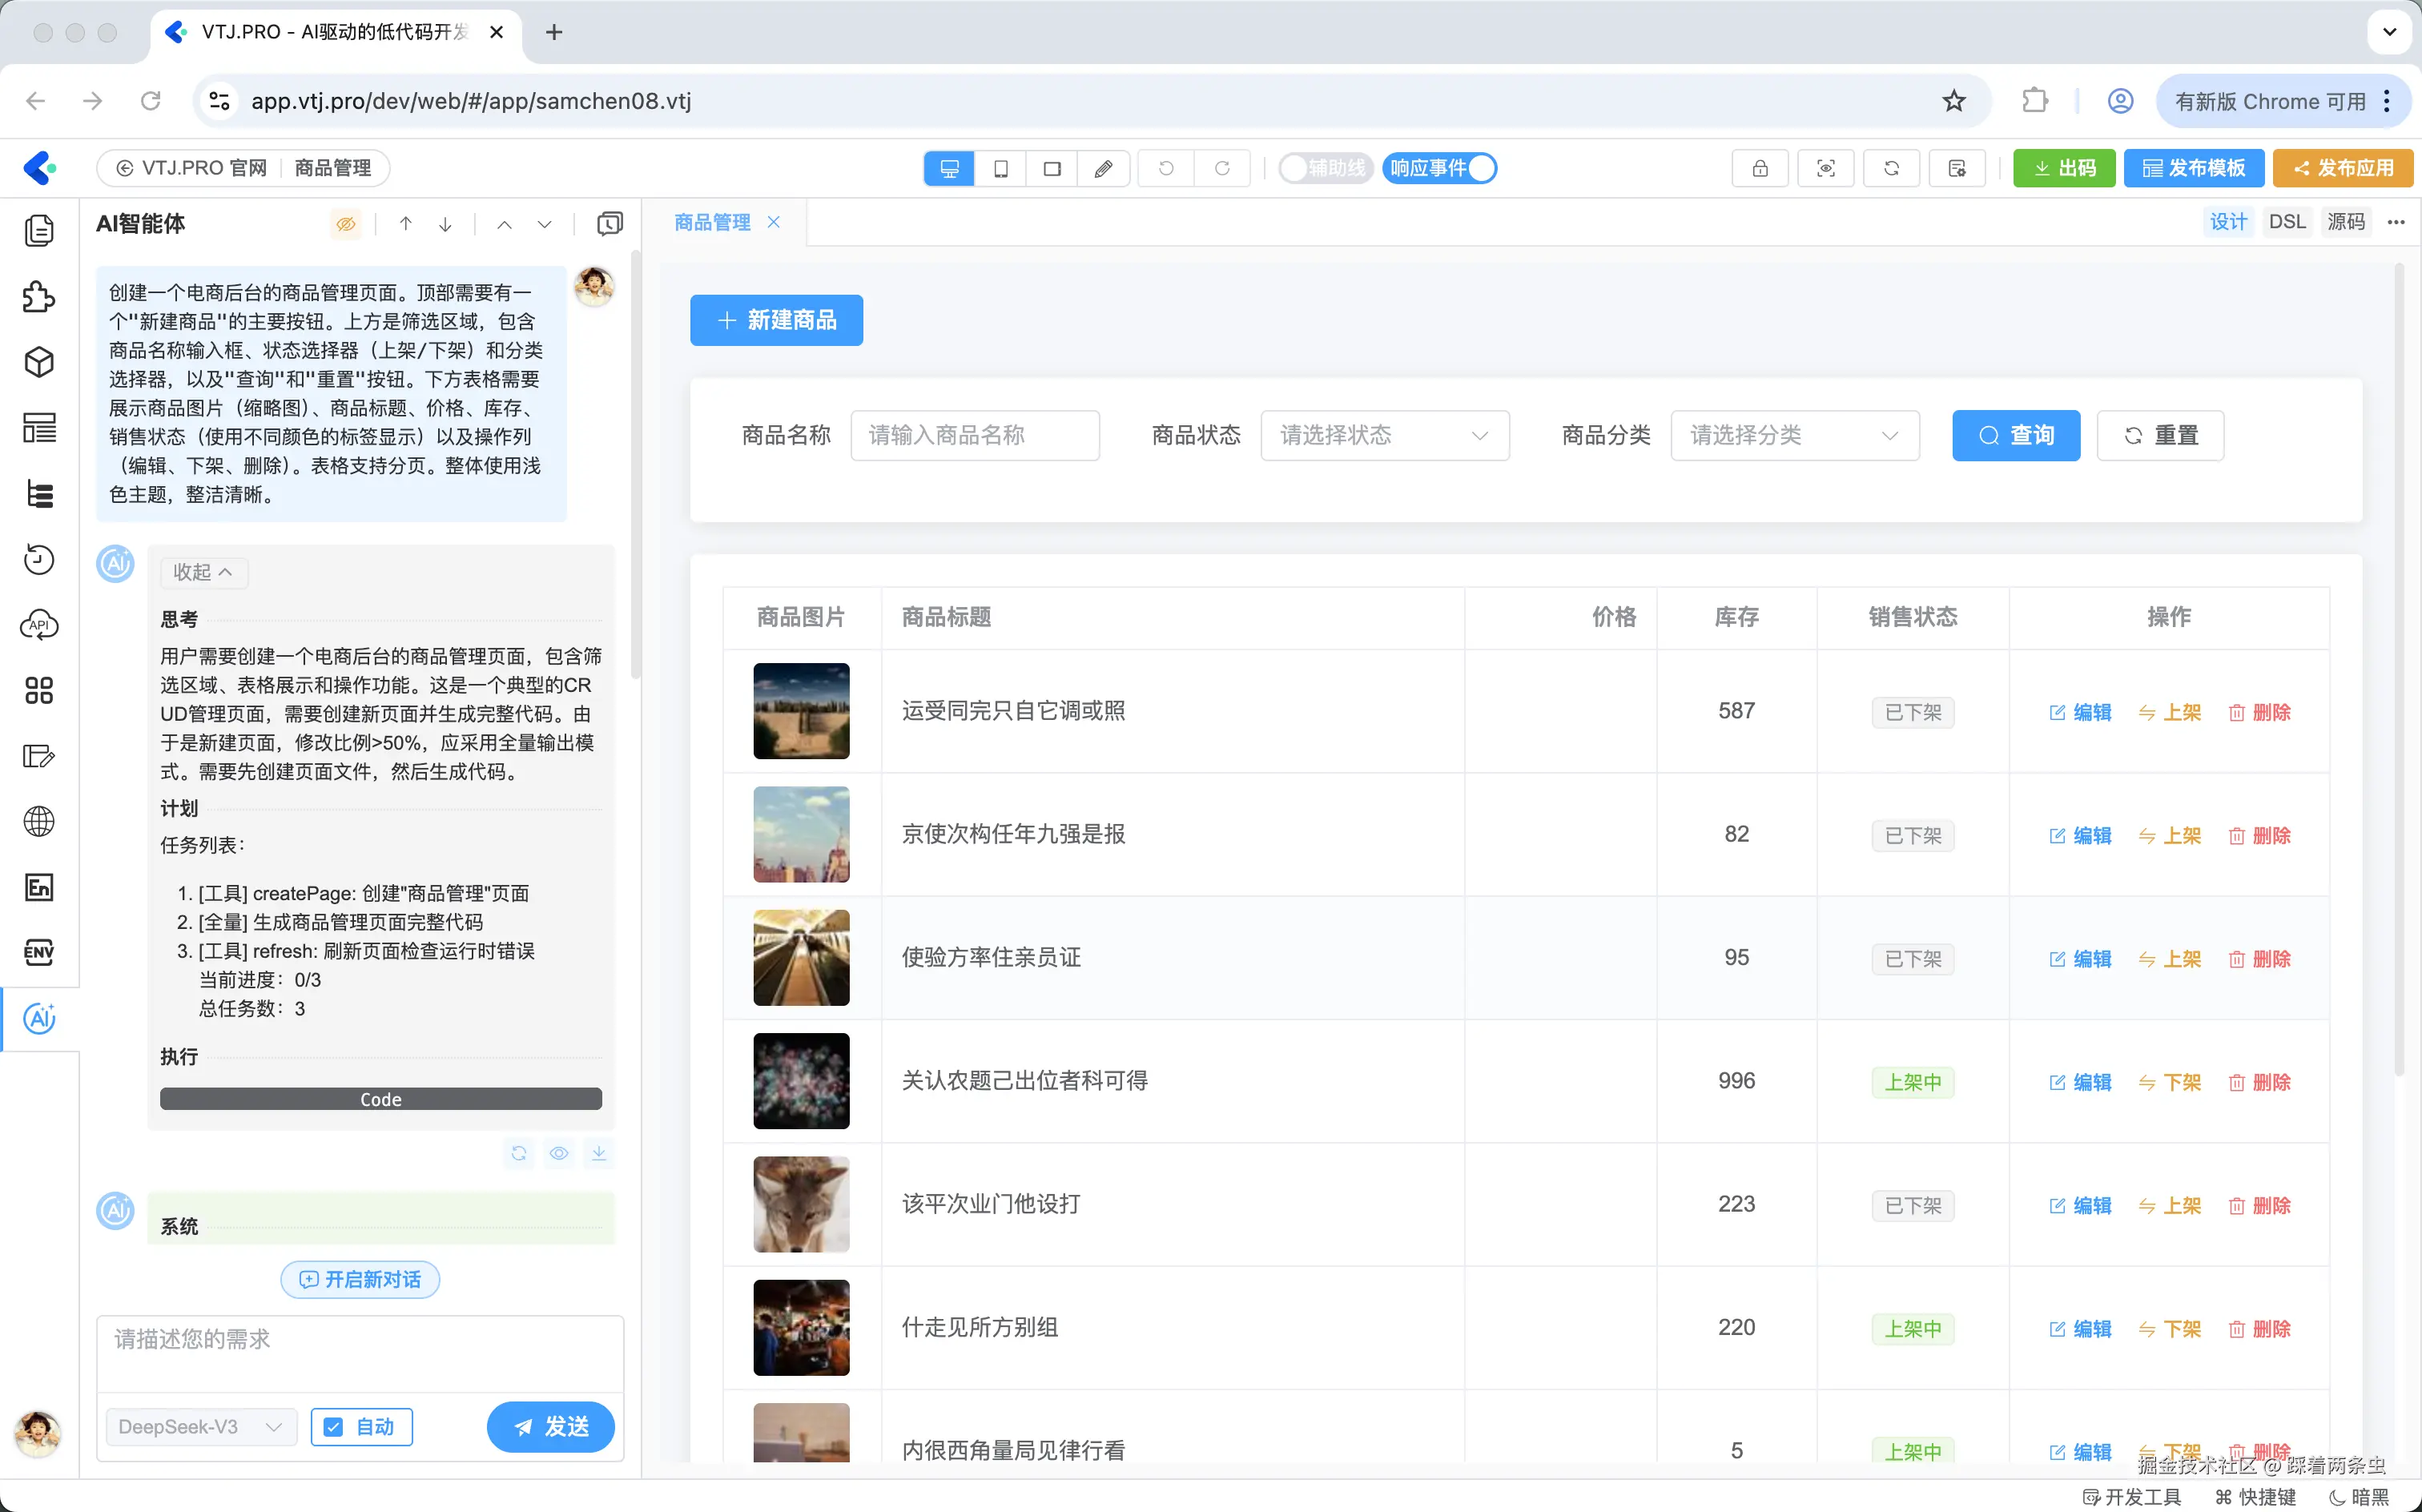Click the globe icon in left sidebar
The width and height of the screenshot is (2422, 1512).
click(39, 821)
